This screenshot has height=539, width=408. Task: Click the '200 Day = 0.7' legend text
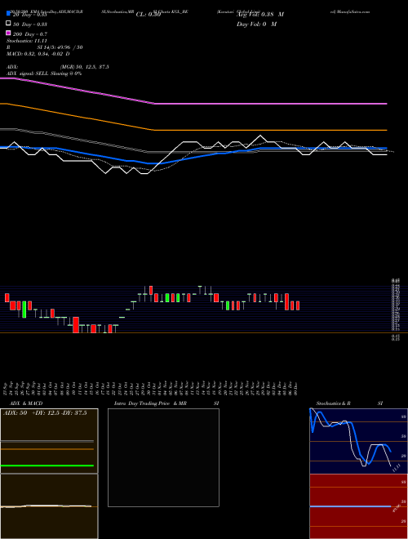pos(30,34)
